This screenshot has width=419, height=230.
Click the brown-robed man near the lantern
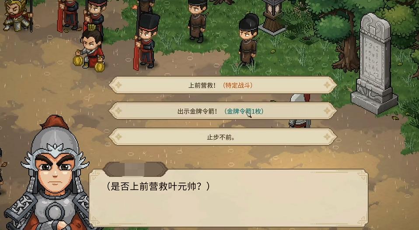point(248,40)
